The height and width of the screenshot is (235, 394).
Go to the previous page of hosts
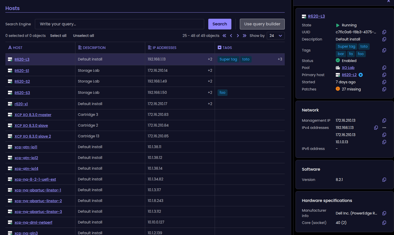pyautogui.click(x=231, y=36)
